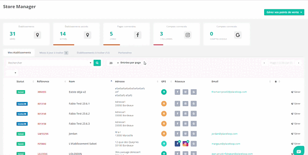
Task: Click the REF1FAB reference code
Action: 42,104
